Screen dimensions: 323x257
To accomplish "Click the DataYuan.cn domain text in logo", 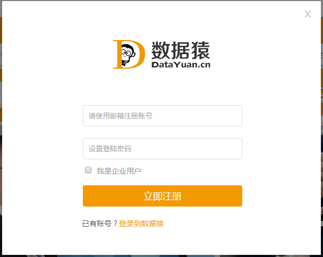I will (181, 65).
